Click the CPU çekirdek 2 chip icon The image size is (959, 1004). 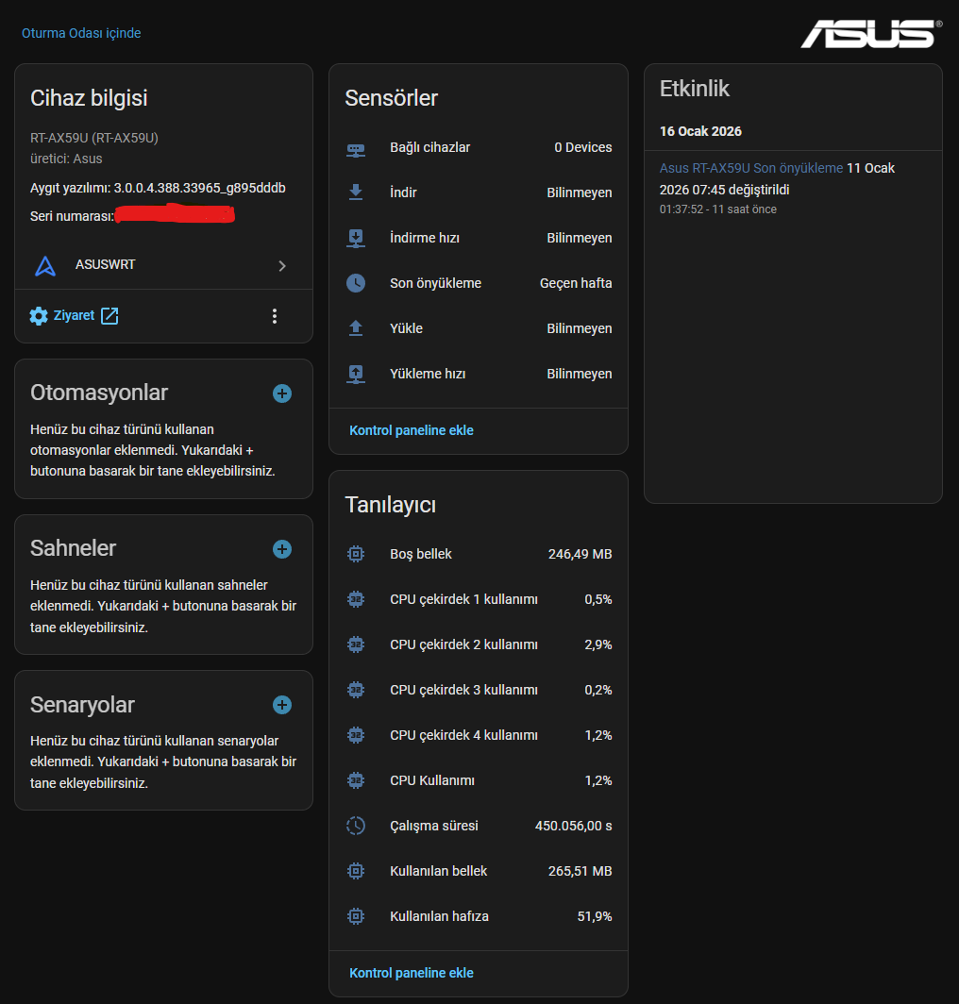[356, 644]
